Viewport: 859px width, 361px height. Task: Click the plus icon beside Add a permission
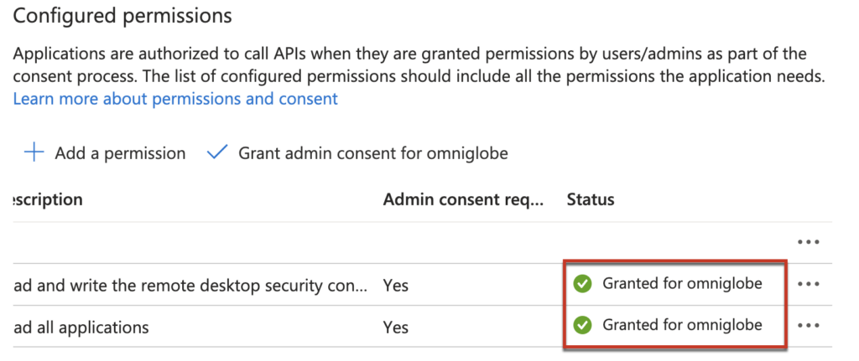[x=34, y=153]
